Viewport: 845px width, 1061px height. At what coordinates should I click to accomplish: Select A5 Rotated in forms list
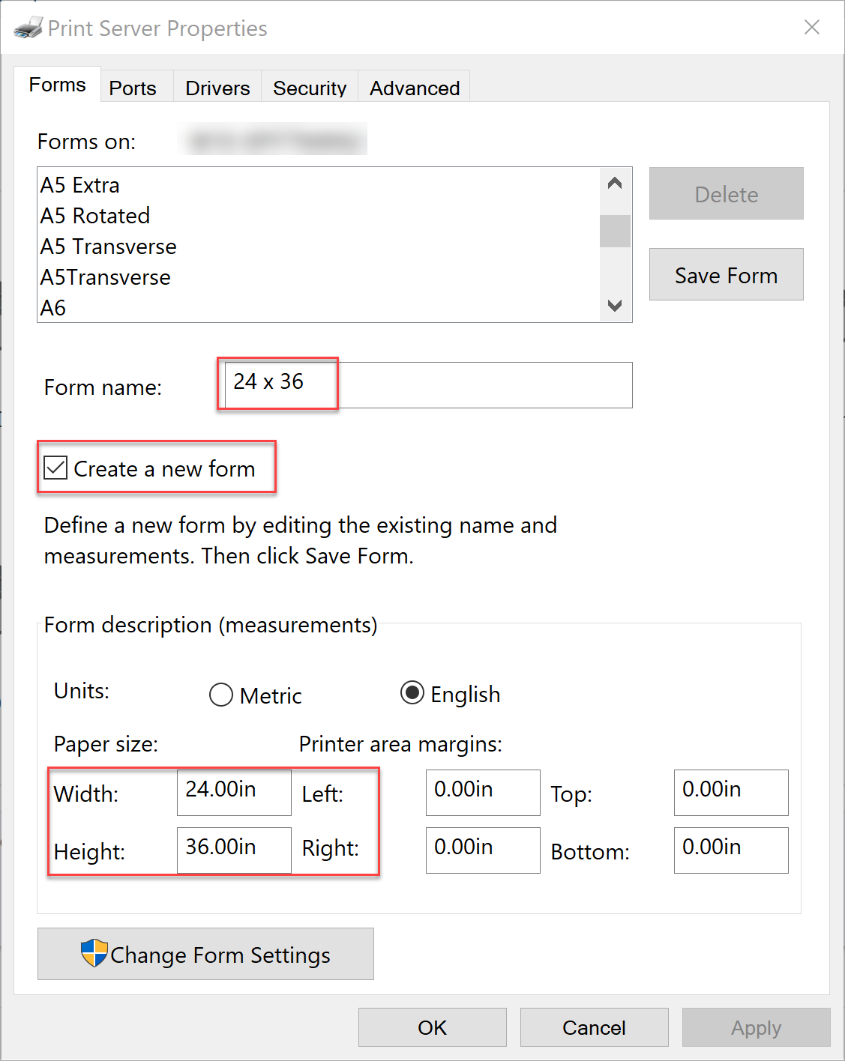95,216
